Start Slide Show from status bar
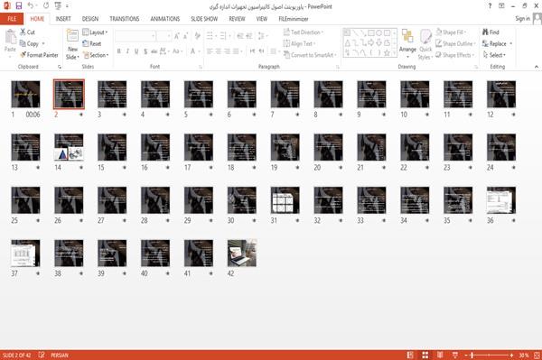This screenshot has width=542, height=360. (x=455, y=355)
